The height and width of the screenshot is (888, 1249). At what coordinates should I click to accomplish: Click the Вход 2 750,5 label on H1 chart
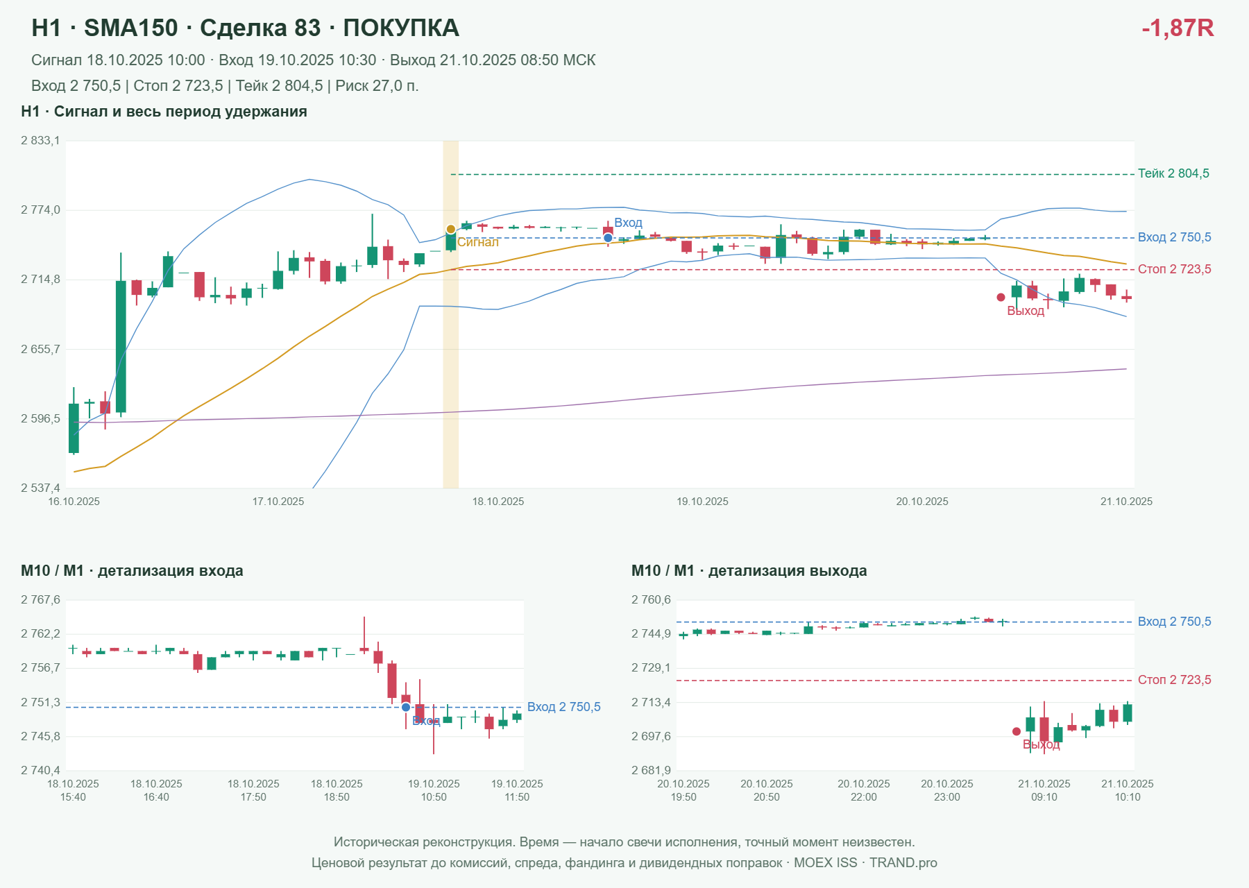1174,237
